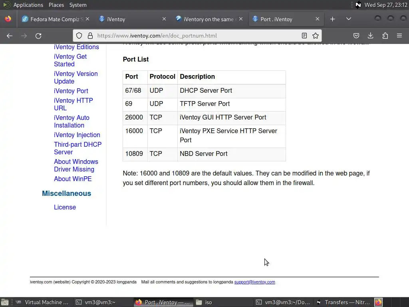
Task: Open the Places menu
Action: point(56,5)
